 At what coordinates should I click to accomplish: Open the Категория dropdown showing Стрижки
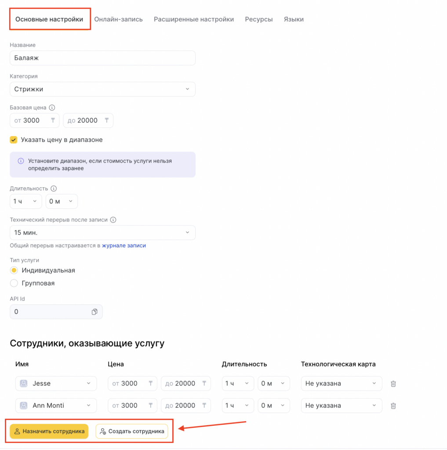tap(102, 89)
